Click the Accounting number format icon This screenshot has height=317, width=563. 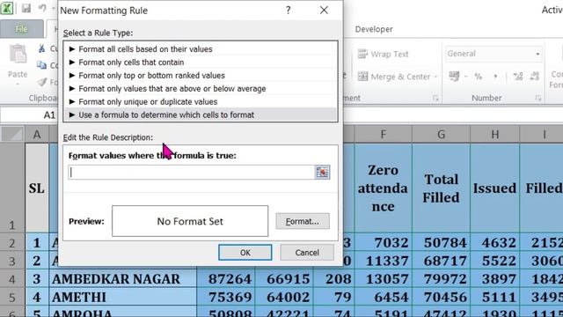tap(454, 77)
